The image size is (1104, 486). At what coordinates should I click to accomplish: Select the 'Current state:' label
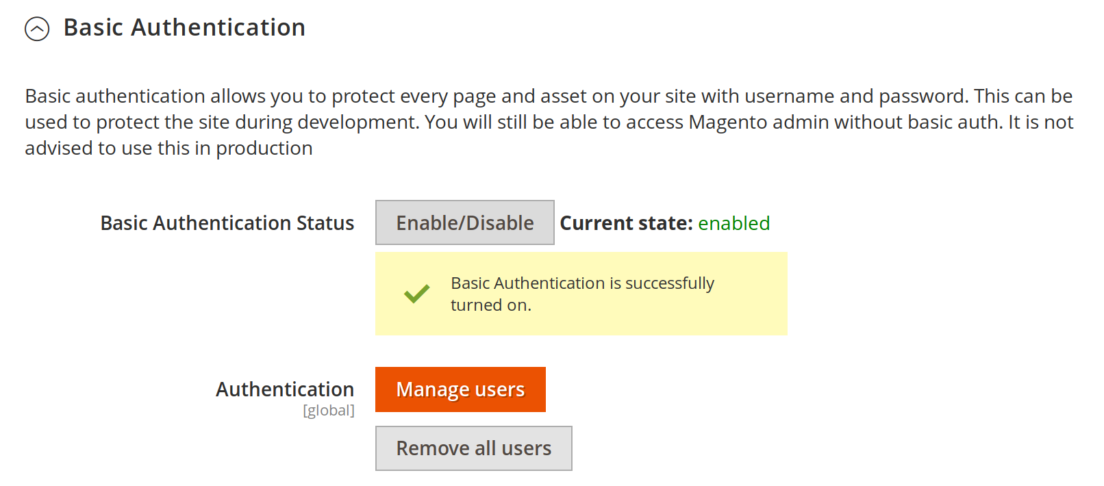(626, 223)
